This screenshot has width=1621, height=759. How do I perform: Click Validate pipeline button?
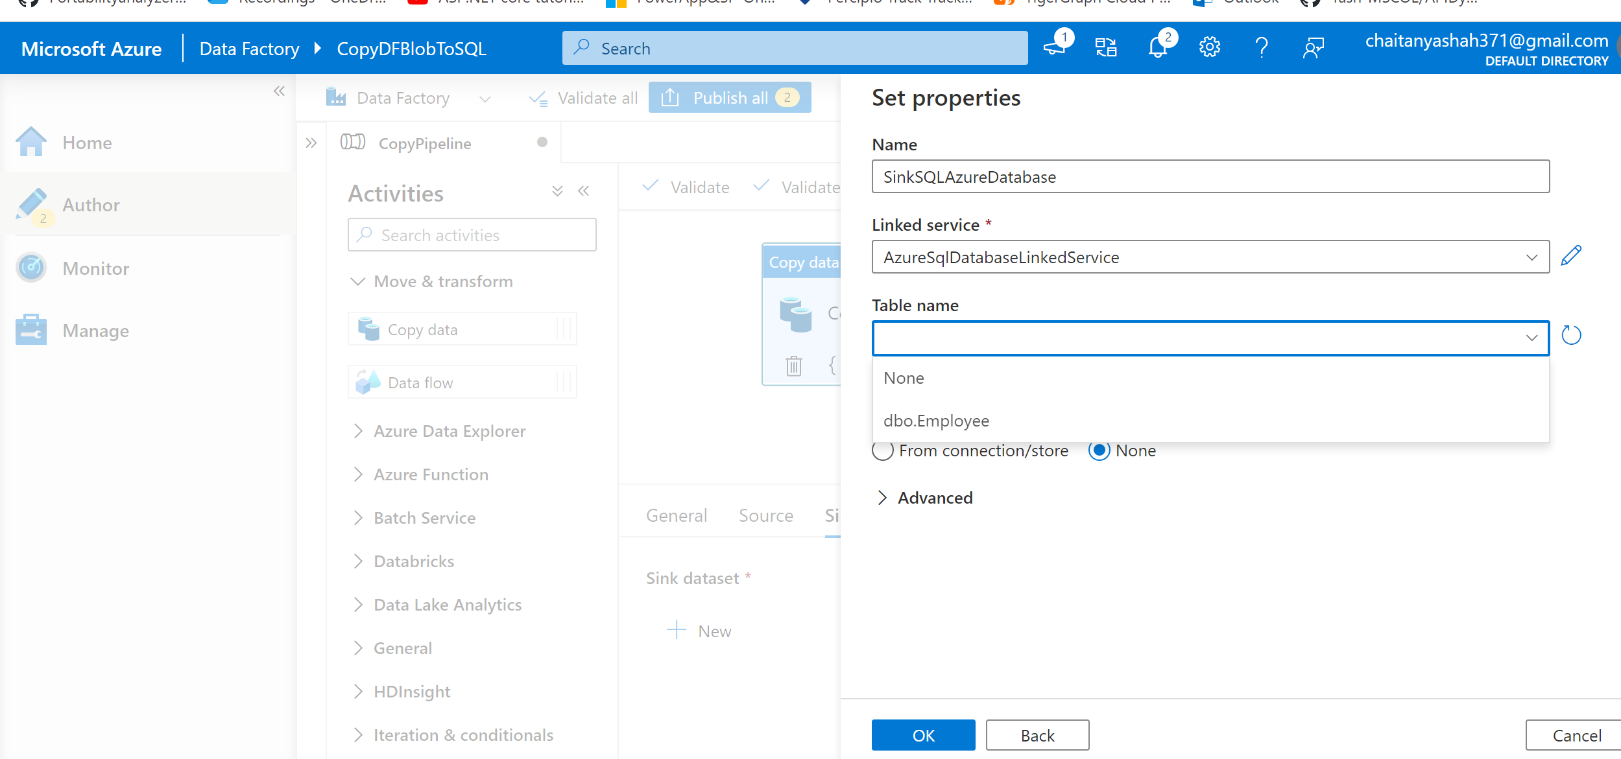tap(686, 187)
